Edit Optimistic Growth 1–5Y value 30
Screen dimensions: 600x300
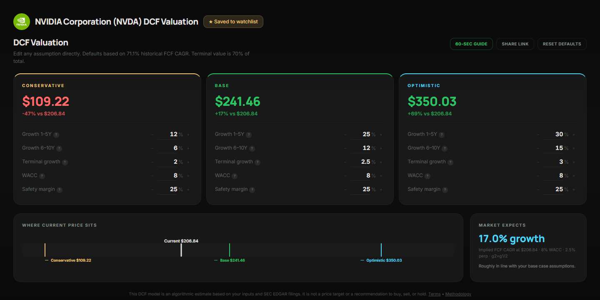pos(553,135)
